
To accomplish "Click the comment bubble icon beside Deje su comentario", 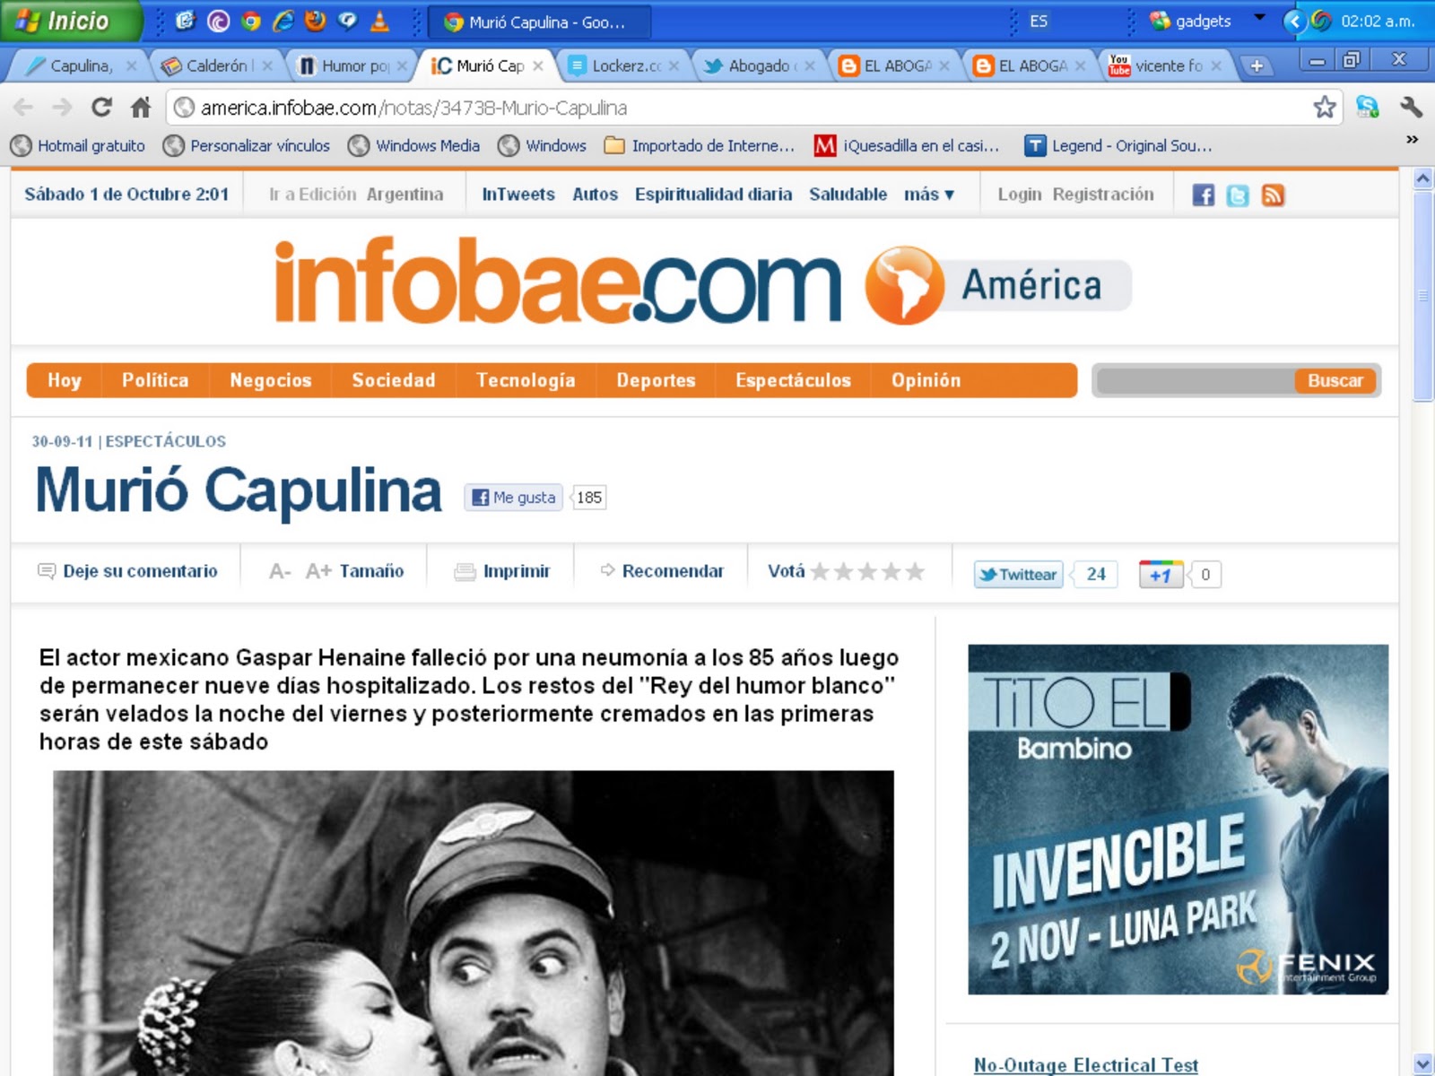I will pyautogui.click(x=46, y=571).
